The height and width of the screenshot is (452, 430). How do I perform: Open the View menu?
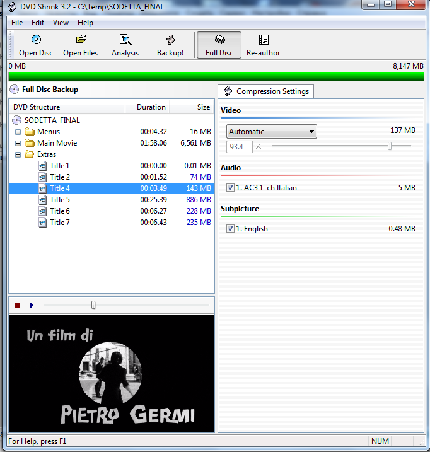[61, 23]
